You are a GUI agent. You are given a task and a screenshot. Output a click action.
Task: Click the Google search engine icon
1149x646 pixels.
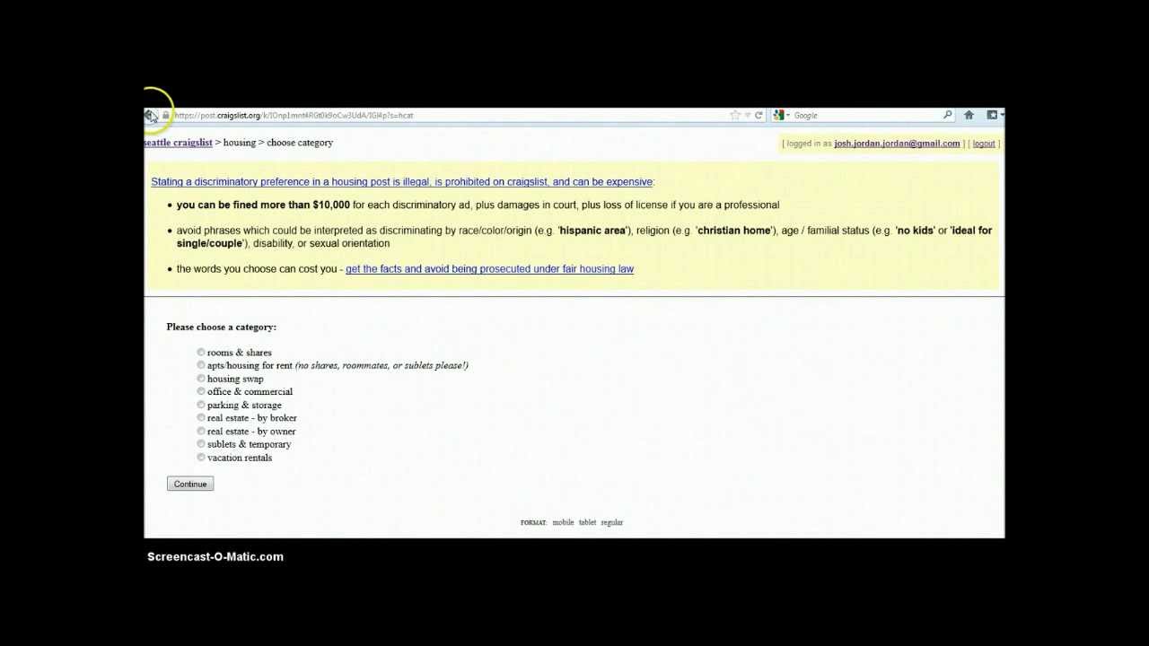point(778,115)
